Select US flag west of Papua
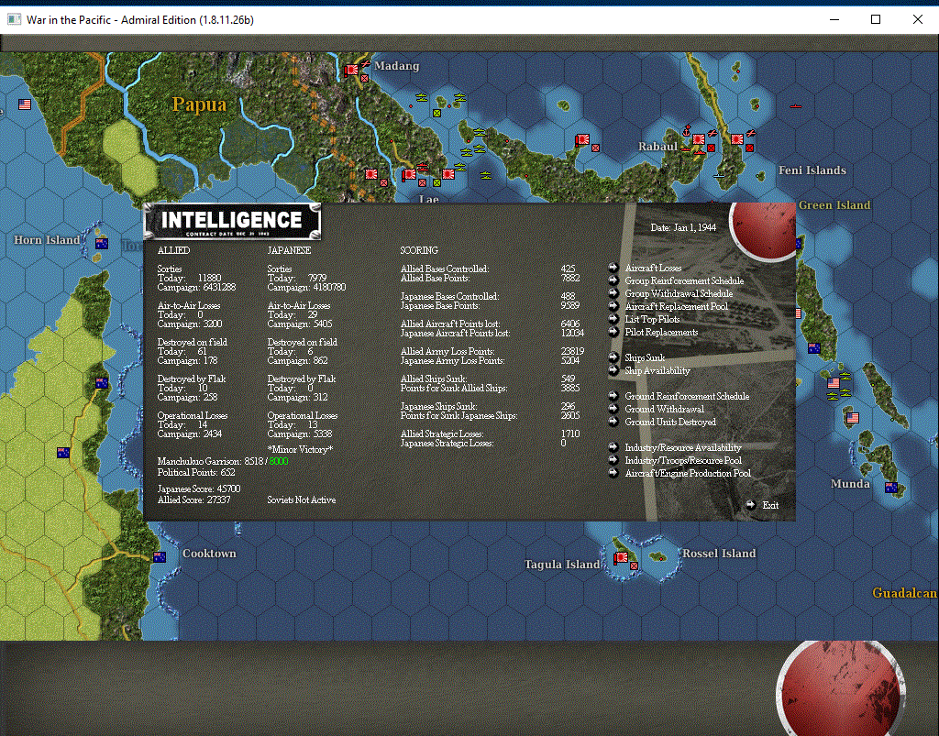939x736 pixels. coord(25,104)
